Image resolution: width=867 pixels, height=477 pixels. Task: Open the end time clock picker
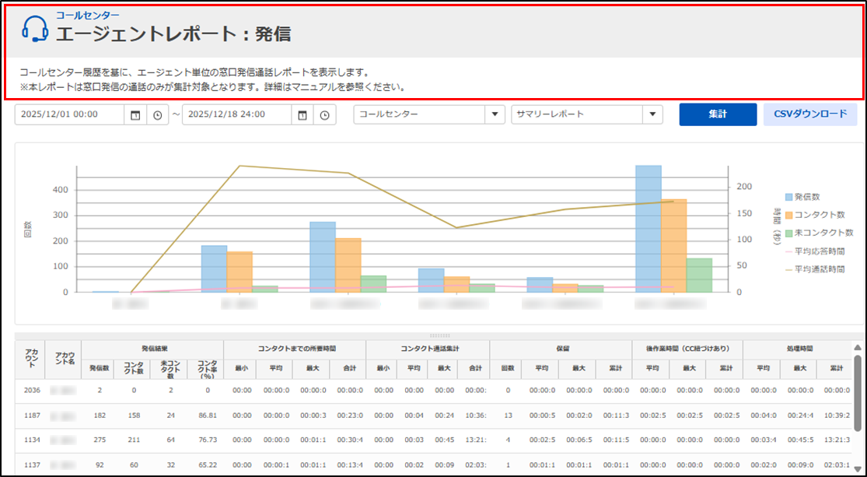[325, 115]
